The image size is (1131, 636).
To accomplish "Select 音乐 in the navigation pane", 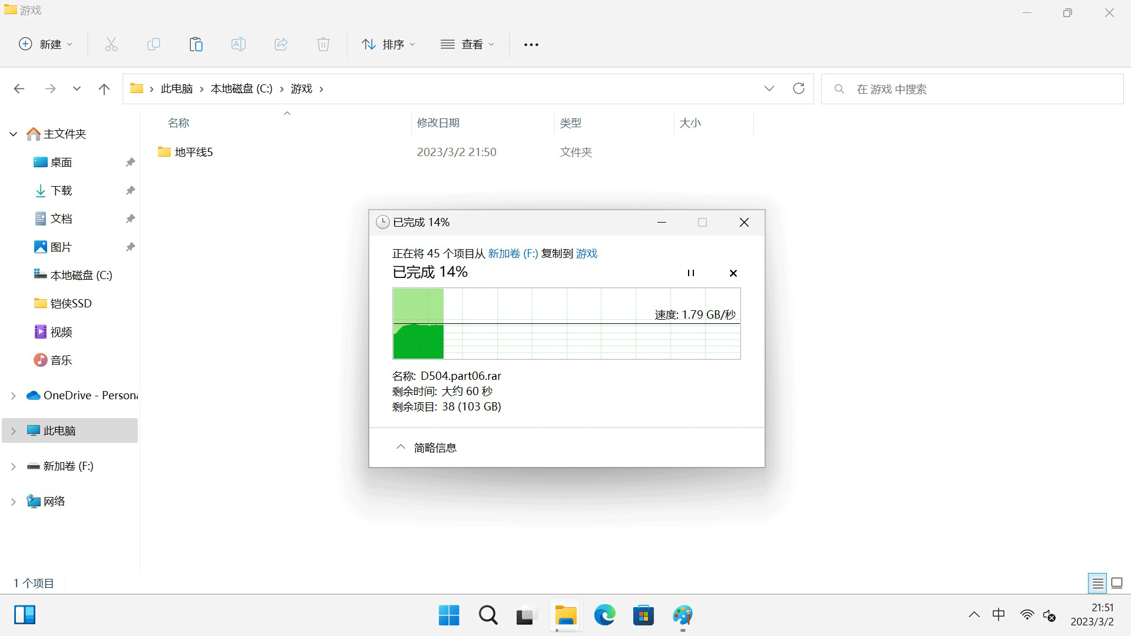I will 61,360.
